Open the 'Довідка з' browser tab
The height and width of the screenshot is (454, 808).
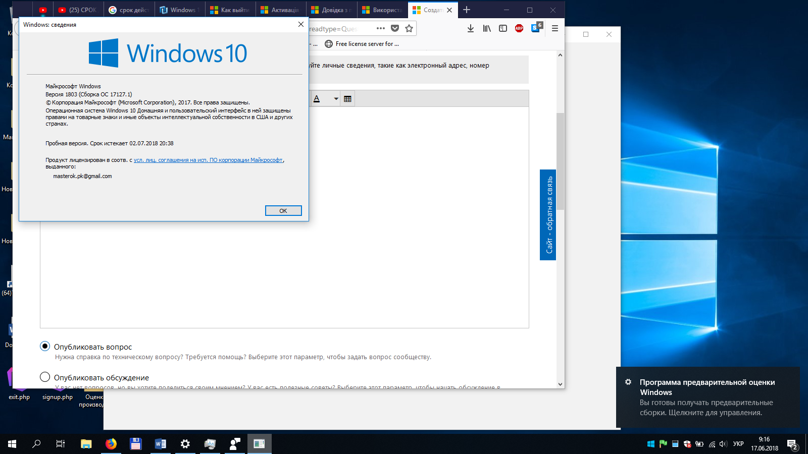click(x=331, y=10)
